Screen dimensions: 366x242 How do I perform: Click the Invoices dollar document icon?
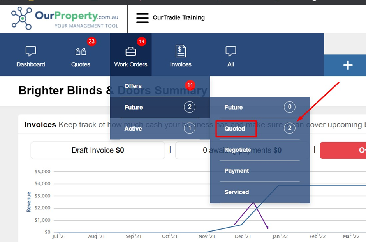(x=181, y=51)
